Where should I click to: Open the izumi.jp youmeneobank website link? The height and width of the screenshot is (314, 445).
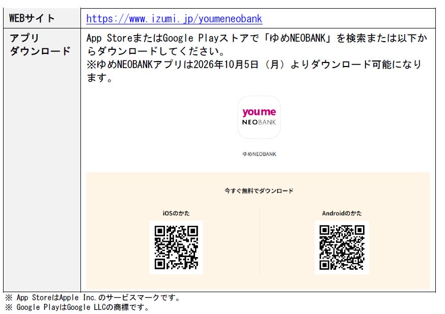tap(174, 19)
